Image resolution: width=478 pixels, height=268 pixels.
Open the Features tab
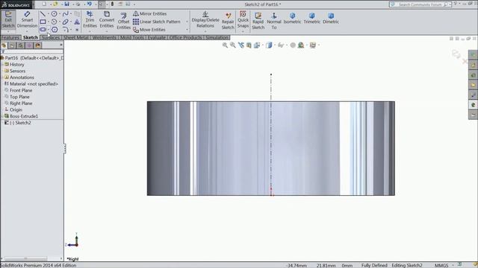tap(10, 37)
